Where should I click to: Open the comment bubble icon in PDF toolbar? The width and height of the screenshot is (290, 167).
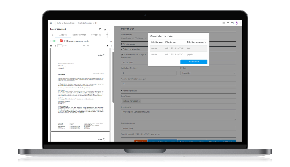pos(108,46)
